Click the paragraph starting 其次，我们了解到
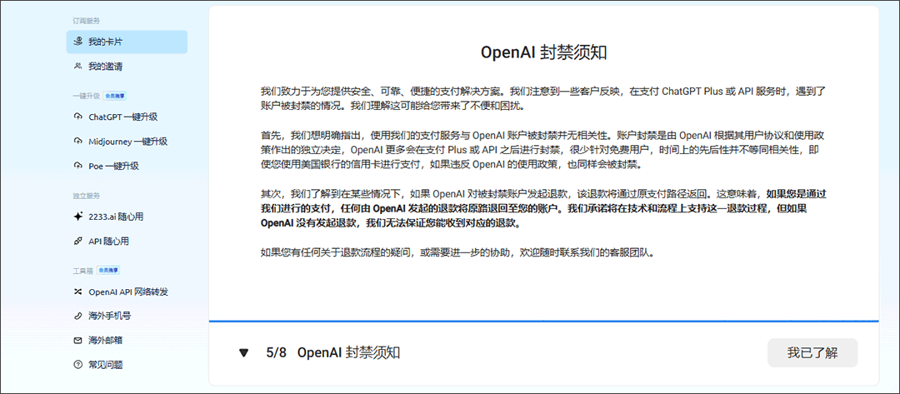 point(543,208)
